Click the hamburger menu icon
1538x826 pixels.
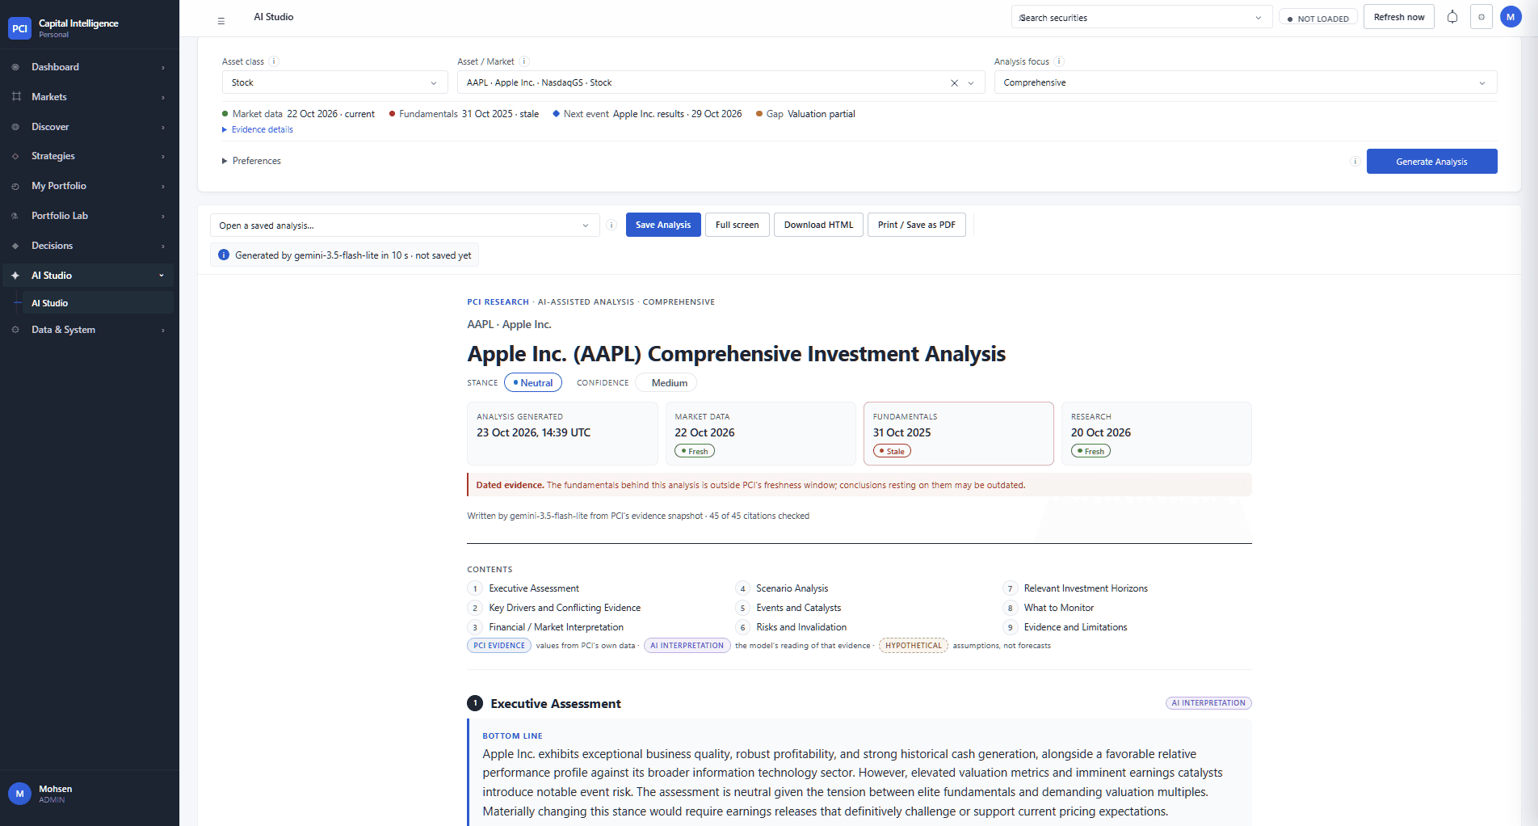(x=221, y=21)
